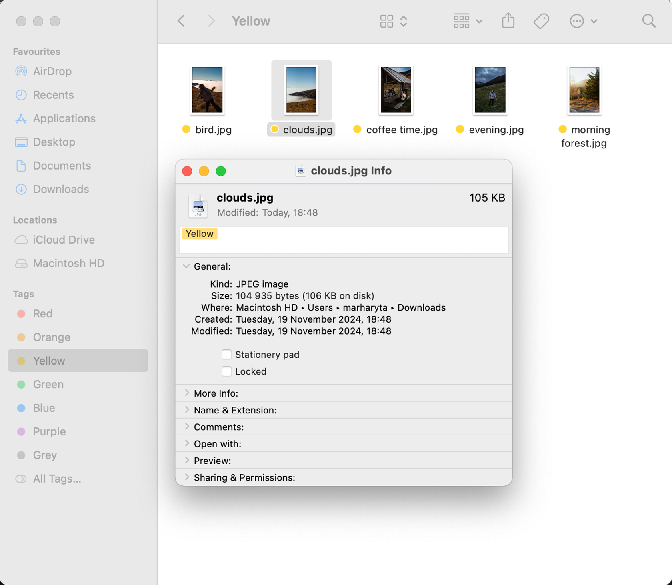Click the Red tag color dot
The width and height of the screenshot is (672, 585).
(x=21, y=313)
